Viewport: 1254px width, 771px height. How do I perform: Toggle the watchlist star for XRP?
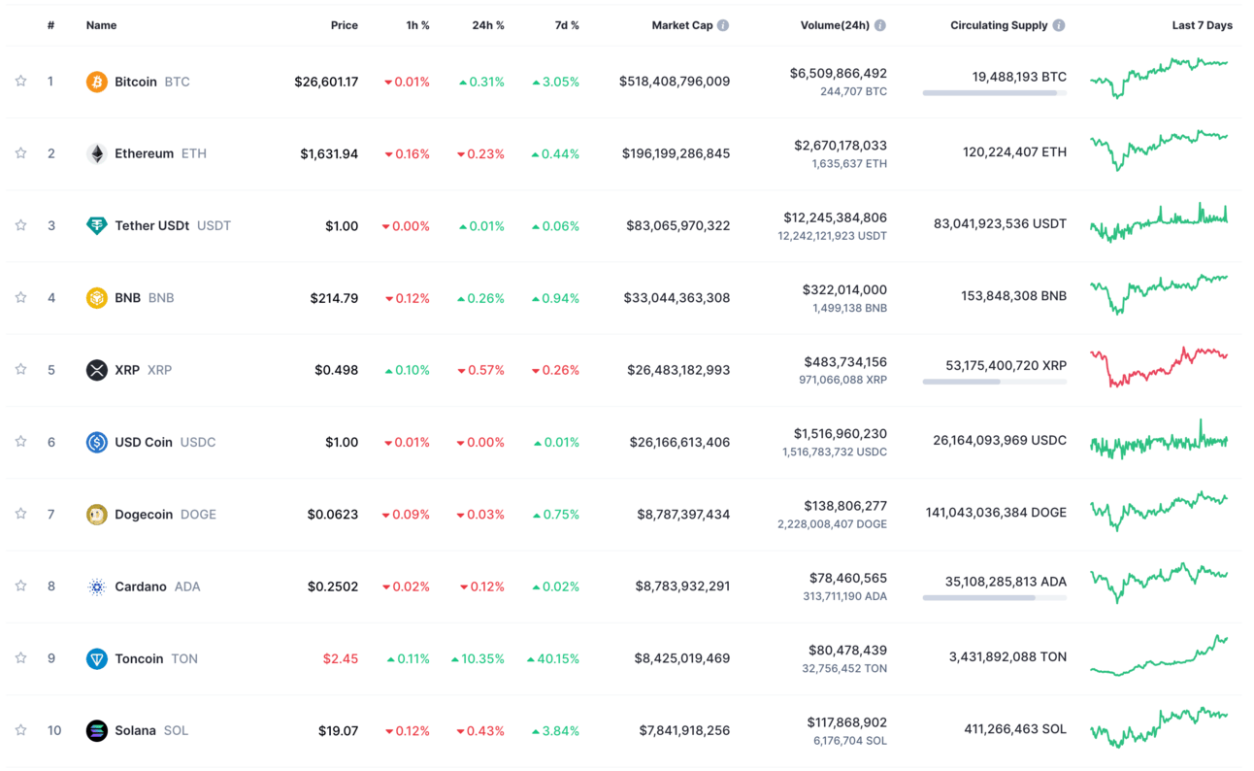pyautogui.click(x=20, y=370)
